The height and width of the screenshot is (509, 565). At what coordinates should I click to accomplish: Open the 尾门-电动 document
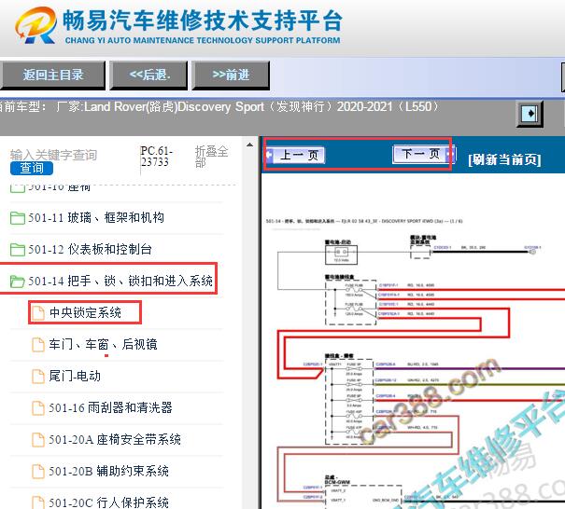pyautogui.click(x=75, y=376)
